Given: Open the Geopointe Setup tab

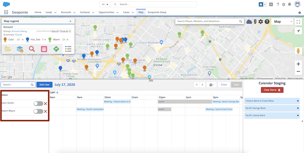Looking at the screenshot, I should pos(157,12).
